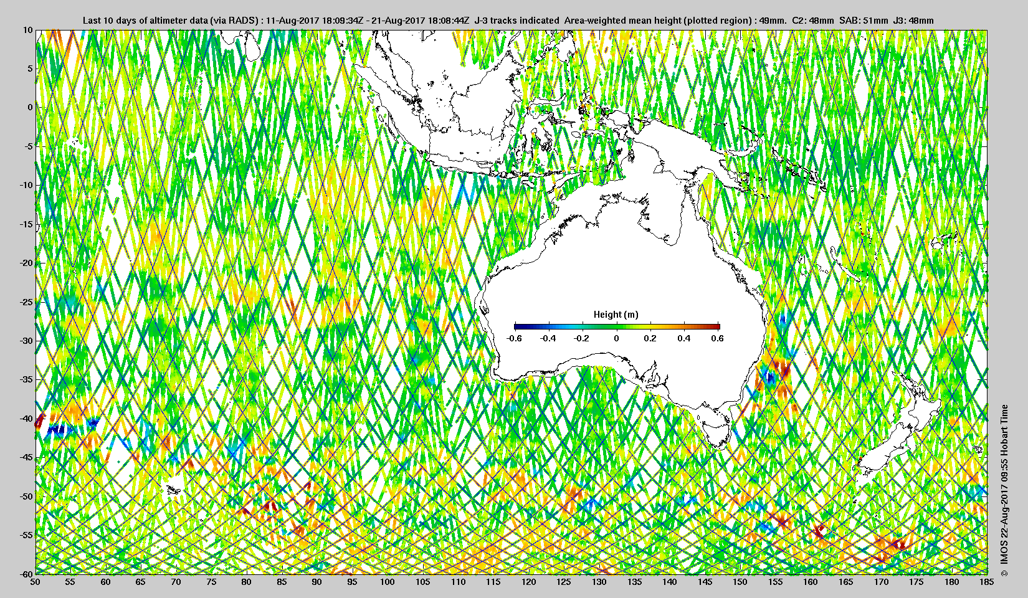
Task: Click the start timestamp '11-Aug-2017 18:09:34Z'
Action: pos(315,21)
